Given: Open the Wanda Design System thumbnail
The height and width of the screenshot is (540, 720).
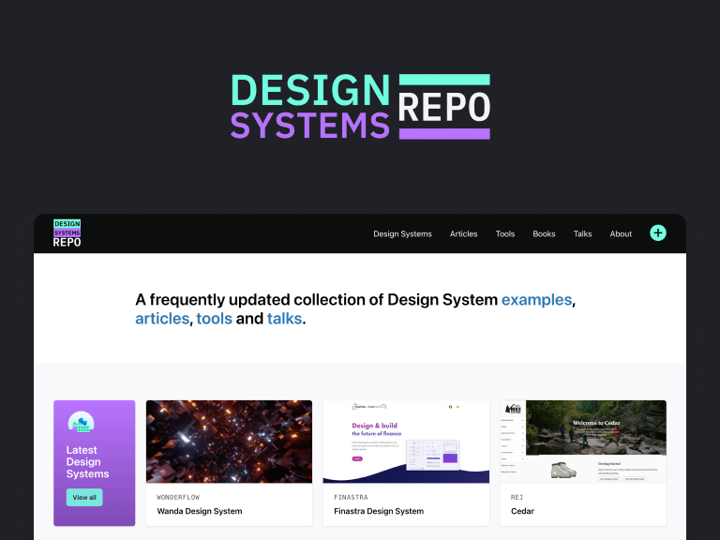Looking at the screenshot, I should (229, 442).
